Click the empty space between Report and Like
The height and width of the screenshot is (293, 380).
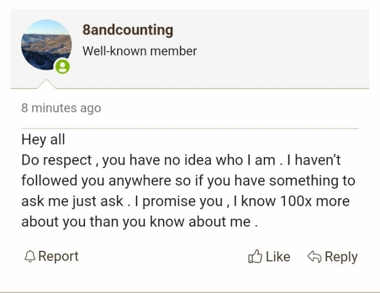coord(163,257)
